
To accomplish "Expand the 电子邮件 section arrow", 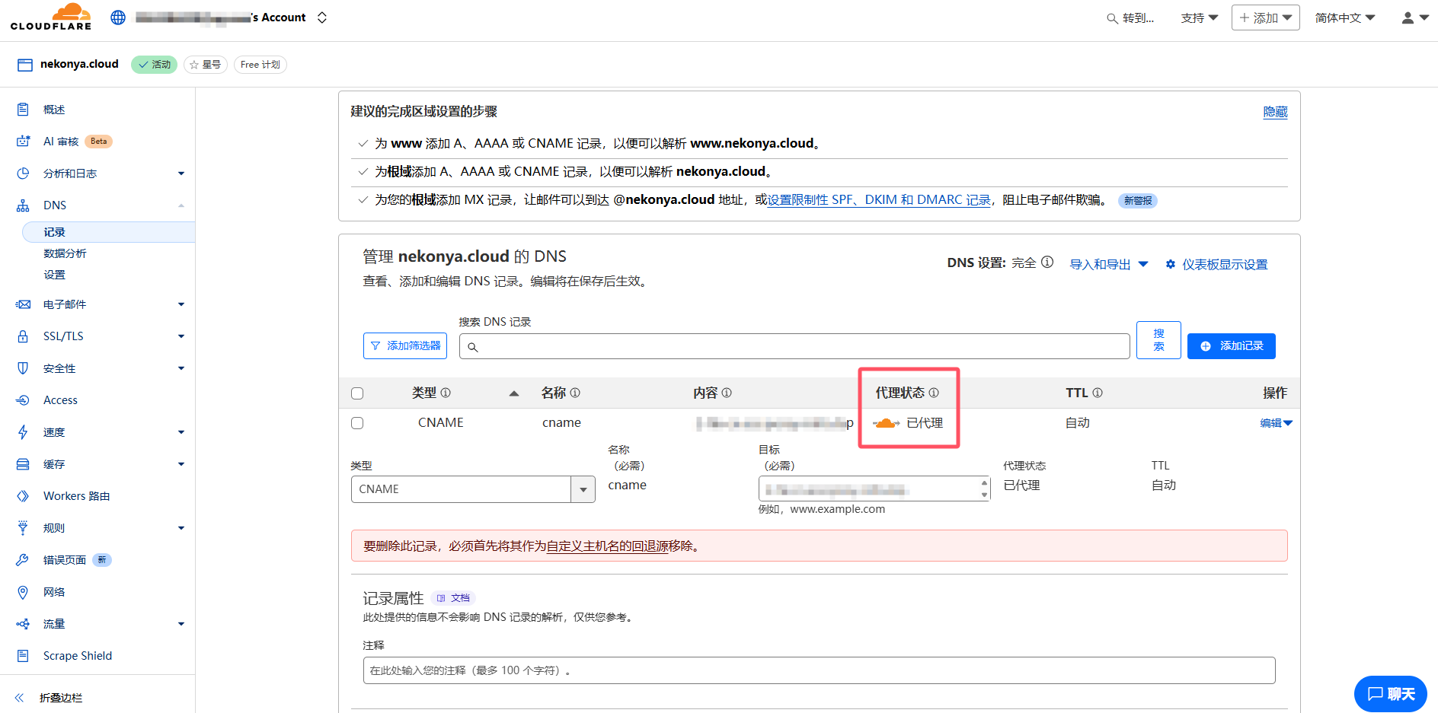I will (x=181, y=304).
